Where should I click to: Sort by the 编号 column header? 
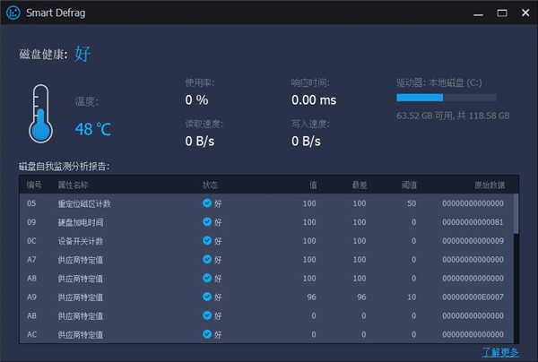(x=35, y=185)
